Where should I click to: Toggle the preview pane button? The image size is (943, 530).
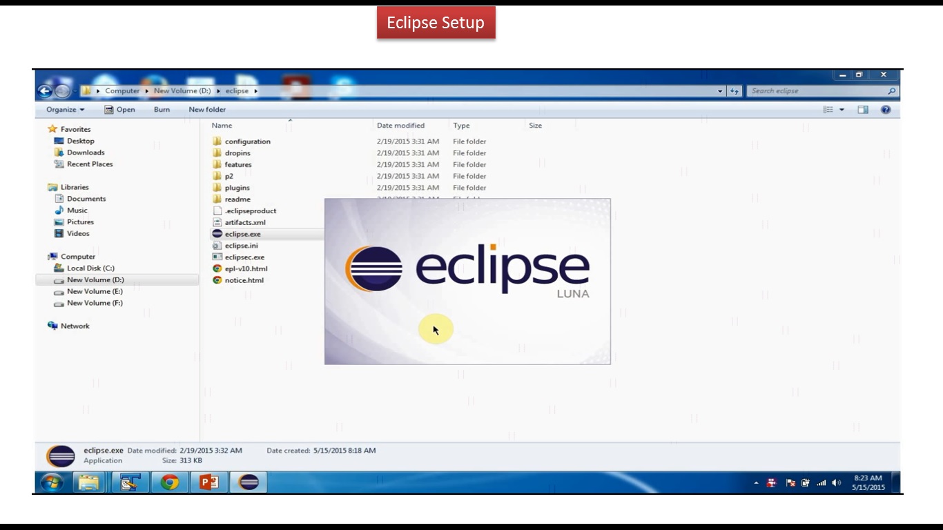click(x=863, y=110)
